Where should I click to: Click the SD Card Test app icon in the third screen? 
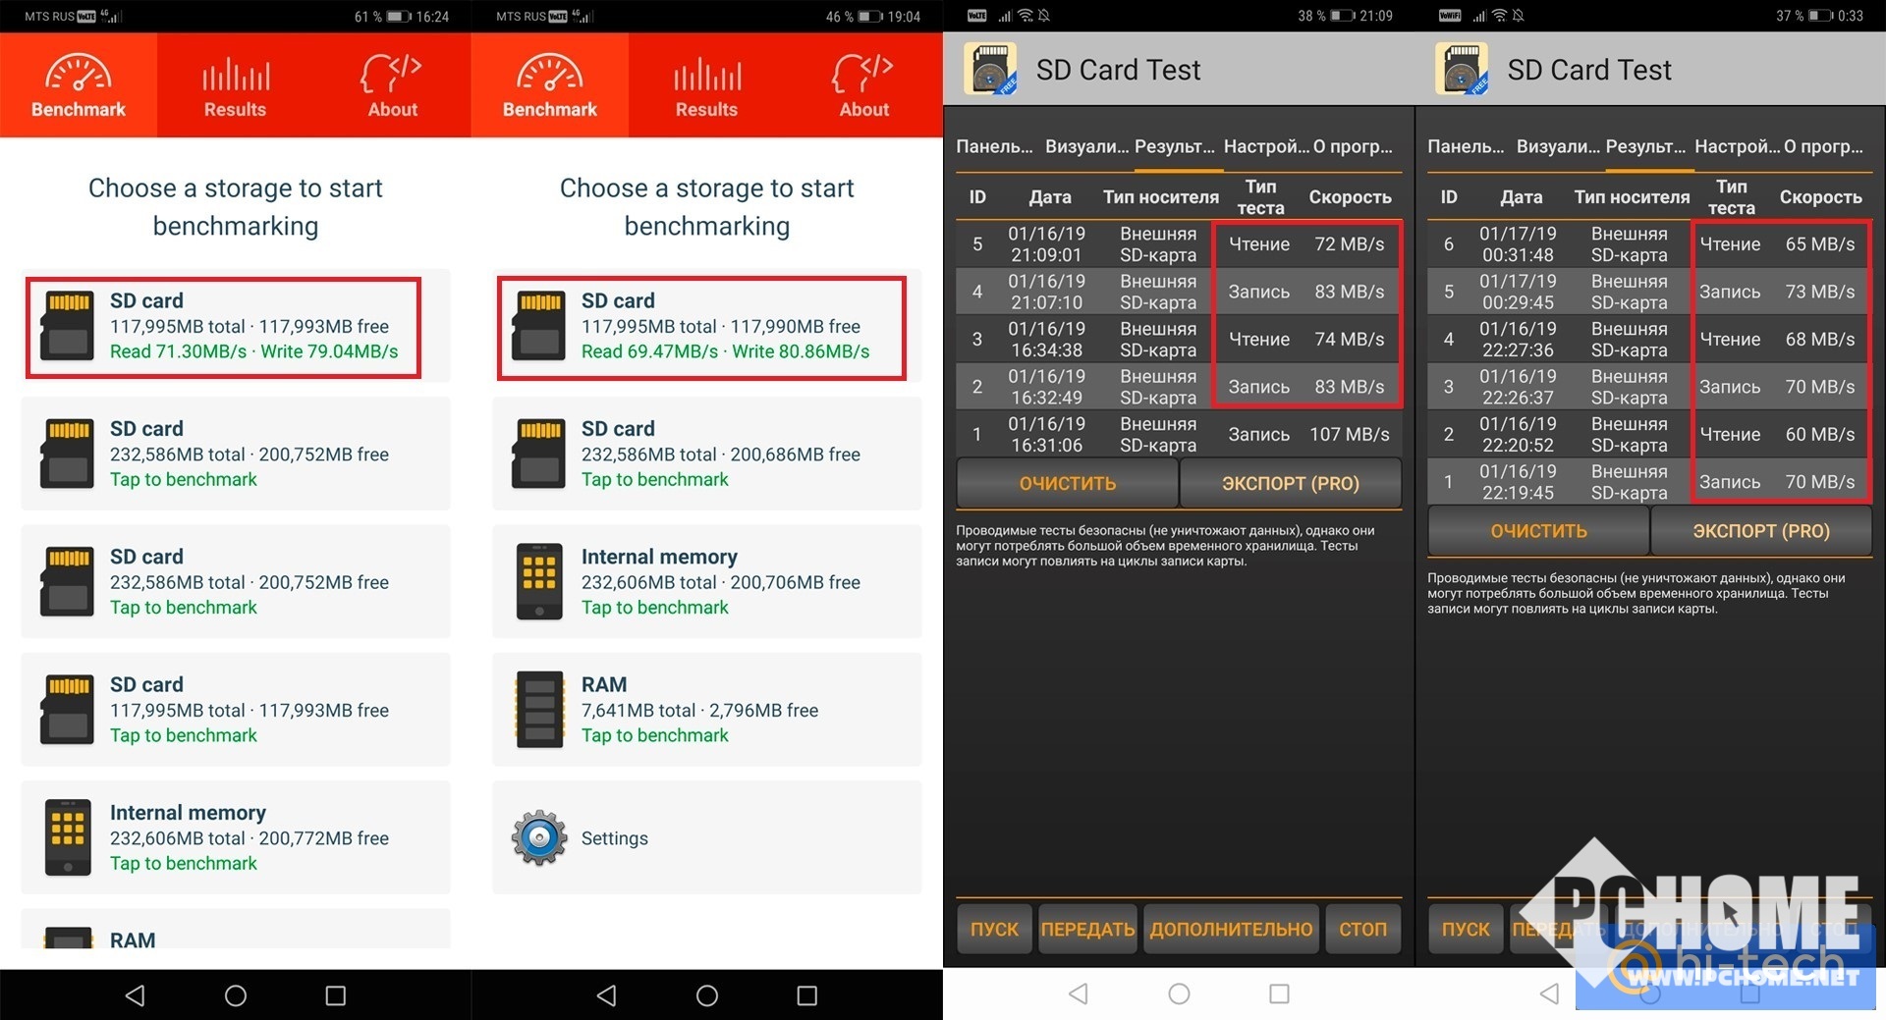point(990,70)
